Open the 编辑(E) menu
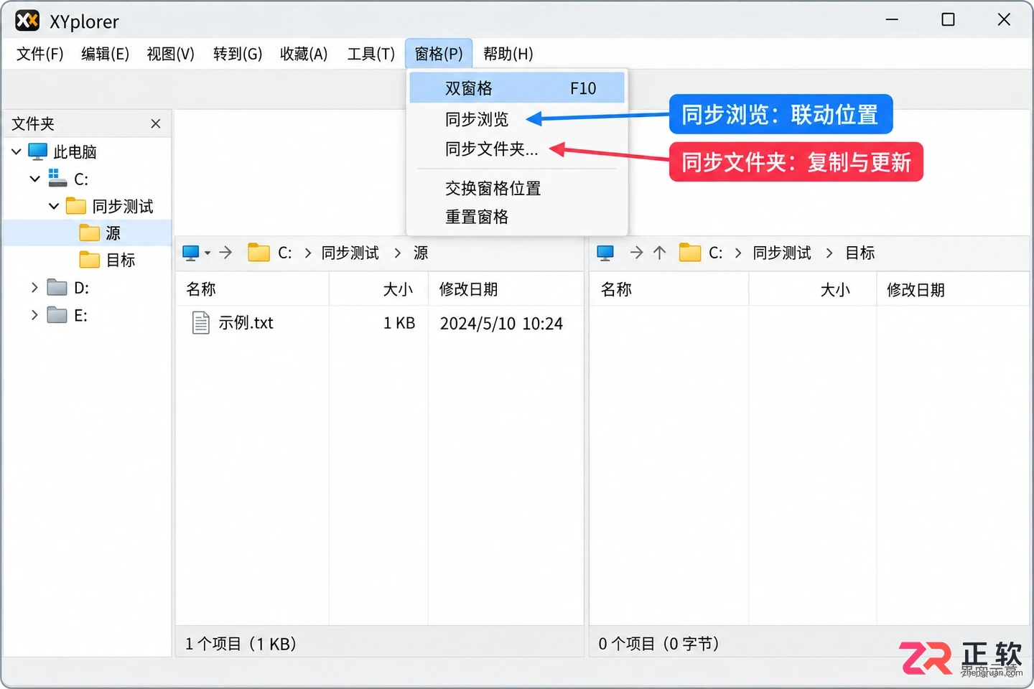The width and height of the screenshot is (1034, 689). 105,54
